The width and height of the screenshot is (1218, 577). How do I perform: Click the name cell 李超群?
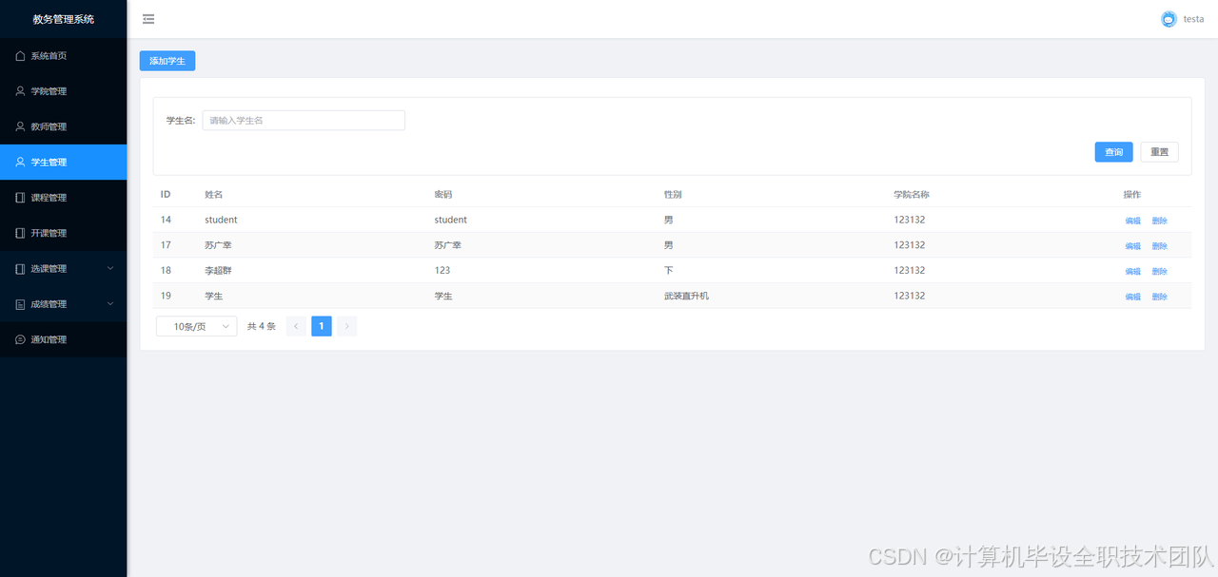(218, 270)
